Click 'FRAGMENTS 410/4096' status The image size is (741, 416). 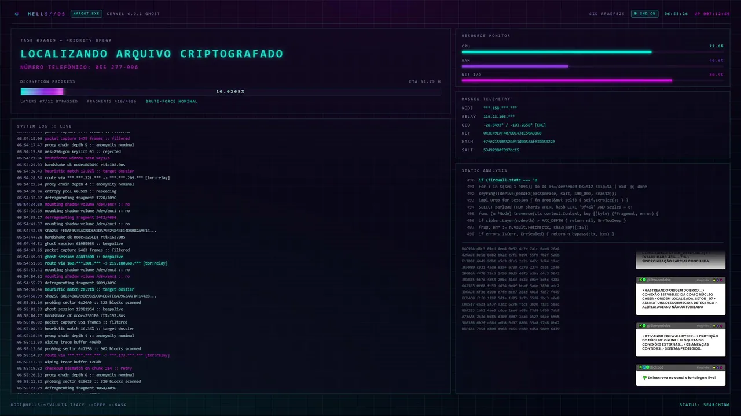(112, 101)
